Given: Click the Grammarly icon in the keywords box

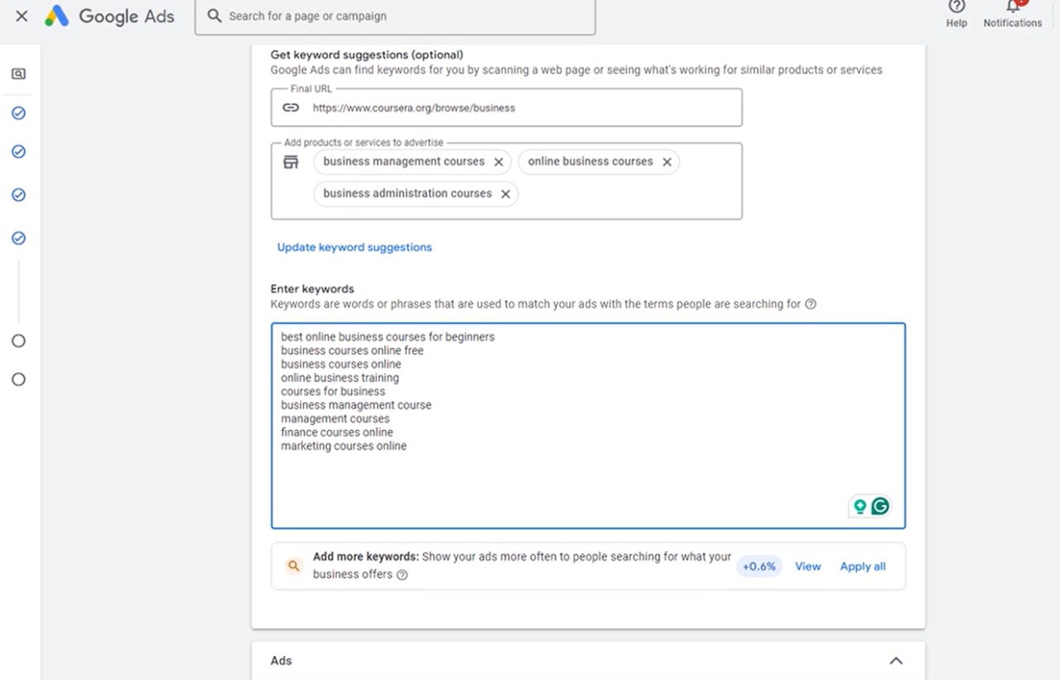Looking at the screenshot, I should tap(880, 506).
